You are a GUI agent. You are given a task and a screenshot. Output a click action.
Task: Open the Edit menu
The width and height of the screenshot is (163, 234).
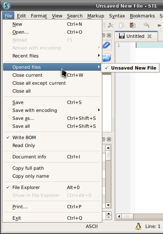21,15
